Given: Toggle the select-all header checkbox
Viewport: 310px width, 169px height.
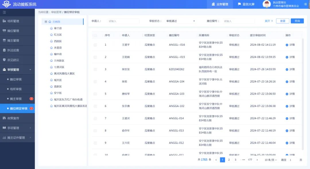Looking at the screenshot, I should click(x=95, y=35).
